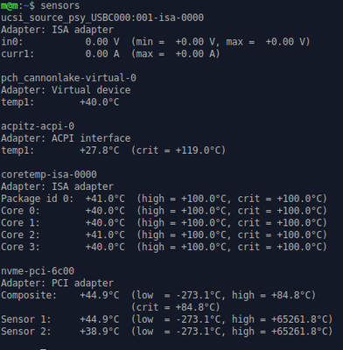Click the Composite temperature +44.9°C
The height and width of the screenshot is (350, 343).
click(x=100, y=296)
